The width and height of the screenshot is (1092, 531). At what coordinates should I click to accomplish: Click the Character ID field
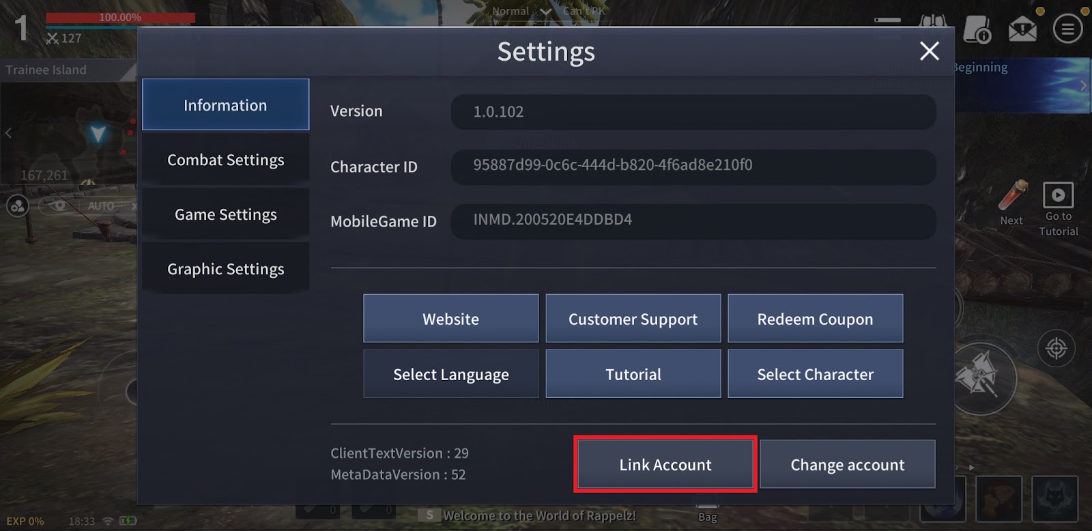coord(693,166)
